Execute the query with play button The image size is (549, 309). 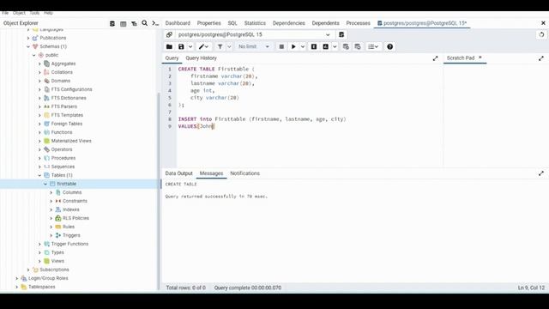coord(293,46)
